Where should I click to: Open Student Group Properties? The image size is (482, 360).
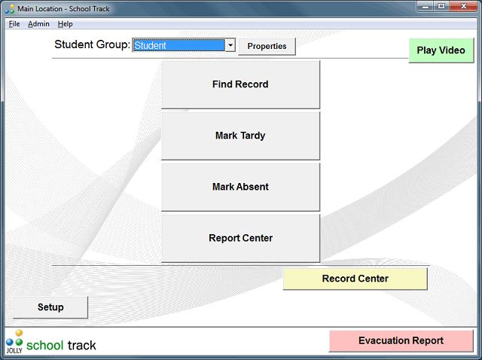tap(267, 46)
